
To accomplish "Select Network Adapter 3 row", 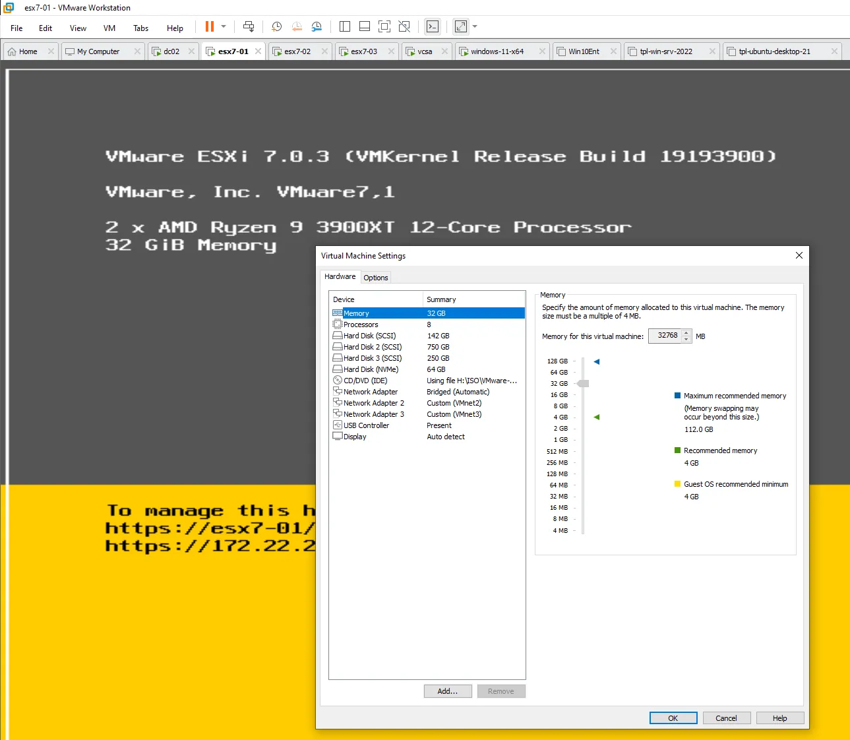I will point(427,414).
